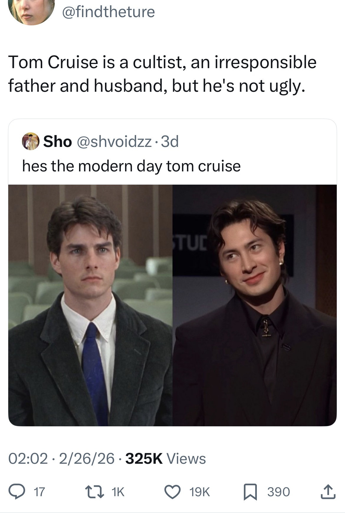The height and width of the screenshot is (513, 345).
Task: Click the 2/26/26 date
Action: pos(87,458)
